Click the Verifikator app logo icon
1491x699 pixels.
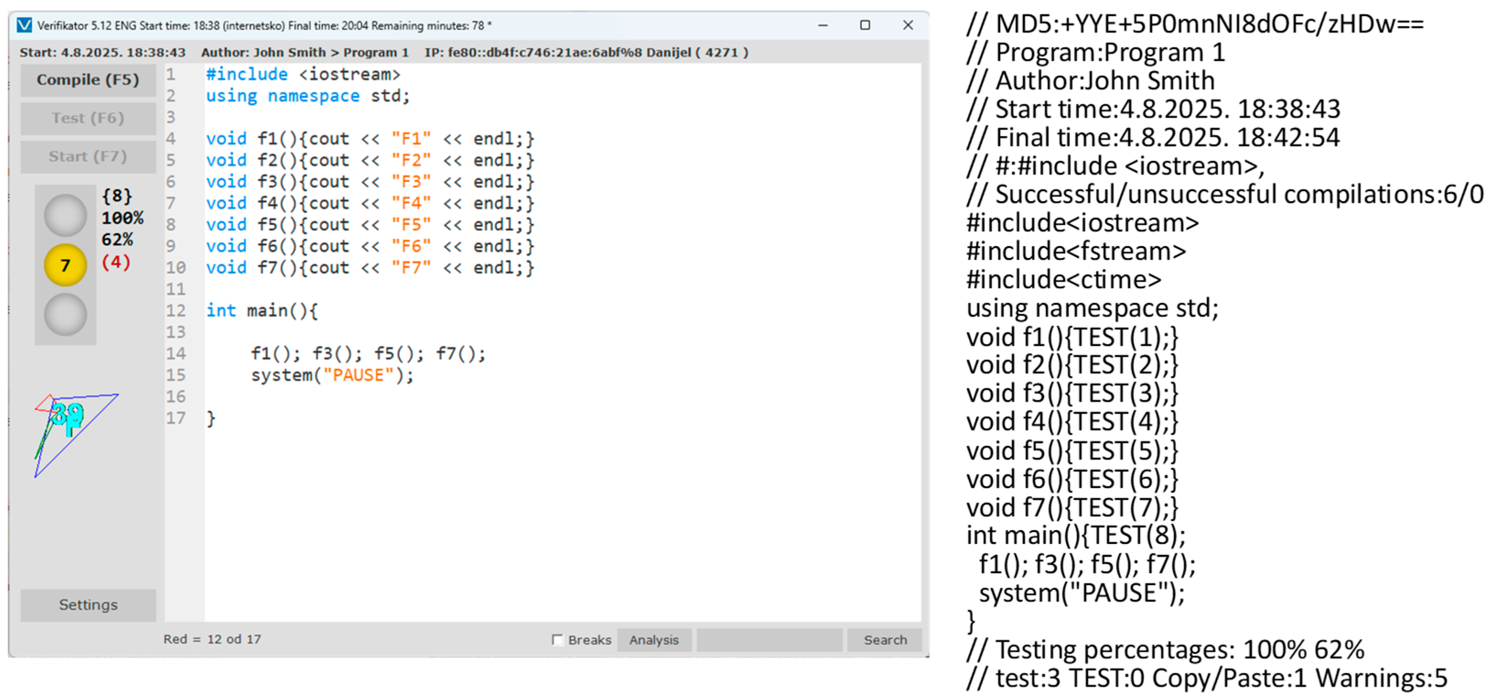pos(24,26)
